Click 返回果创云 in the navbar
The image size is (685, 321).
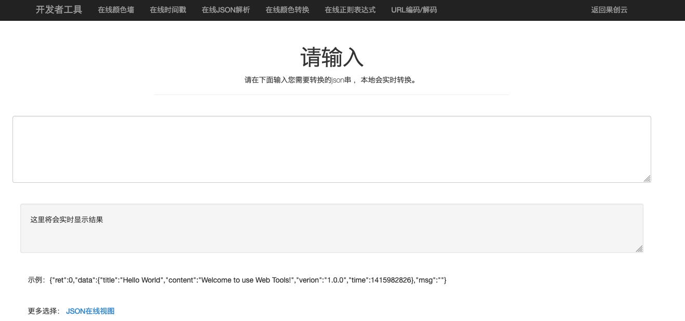[x=609, y=10]
